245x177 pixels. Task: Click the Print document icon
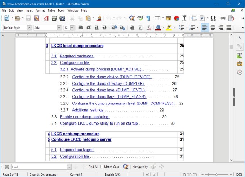point(53,18)
